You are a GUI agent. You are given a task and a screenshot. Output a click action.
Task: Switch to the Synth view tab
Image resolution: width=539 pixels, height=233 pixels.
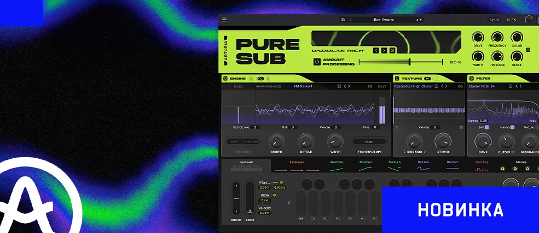[494, 20]
